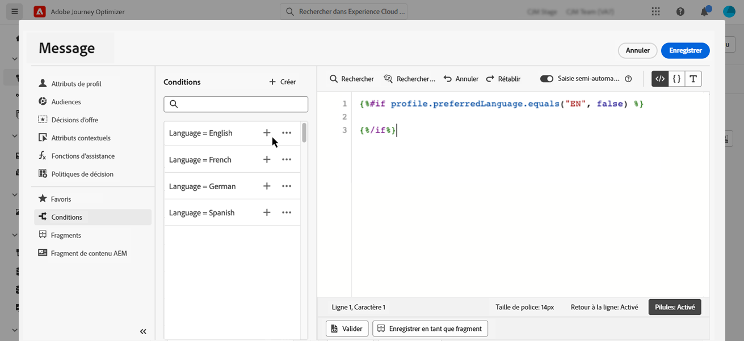744x341 pixels.
Task: Insert the Language = German condition
Action: pos(267,186)
